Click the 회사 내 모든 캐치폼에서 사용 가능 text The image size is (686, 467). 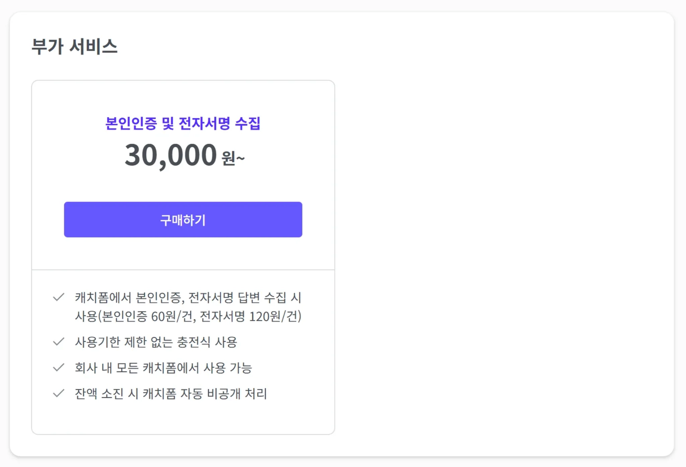point(163,368)
